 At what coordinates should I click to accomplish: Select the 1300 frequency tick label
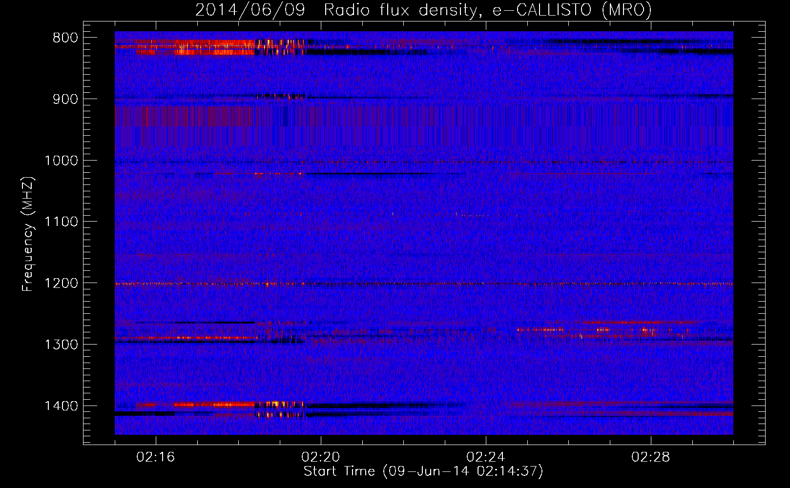coord(61,345)
